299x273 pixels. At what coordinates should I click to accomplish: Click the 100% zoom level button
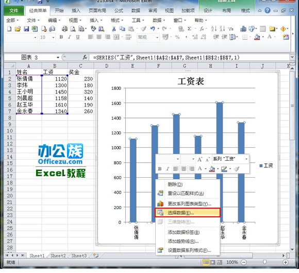232,262
